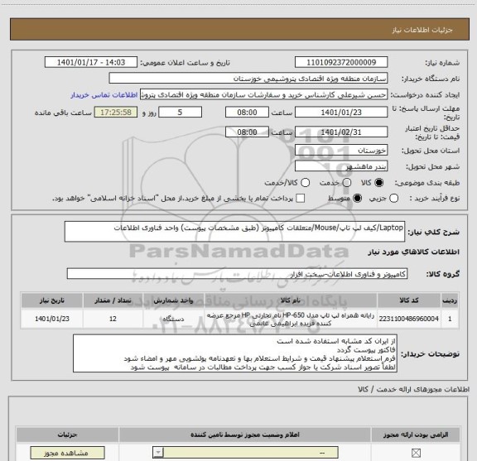Click the اطلاعات مجوزهای ارائه خدمت / کالا heading

[x=414, y=390]
